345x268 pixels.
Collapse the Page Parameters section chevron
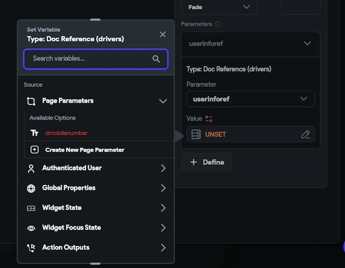point(163,101)
